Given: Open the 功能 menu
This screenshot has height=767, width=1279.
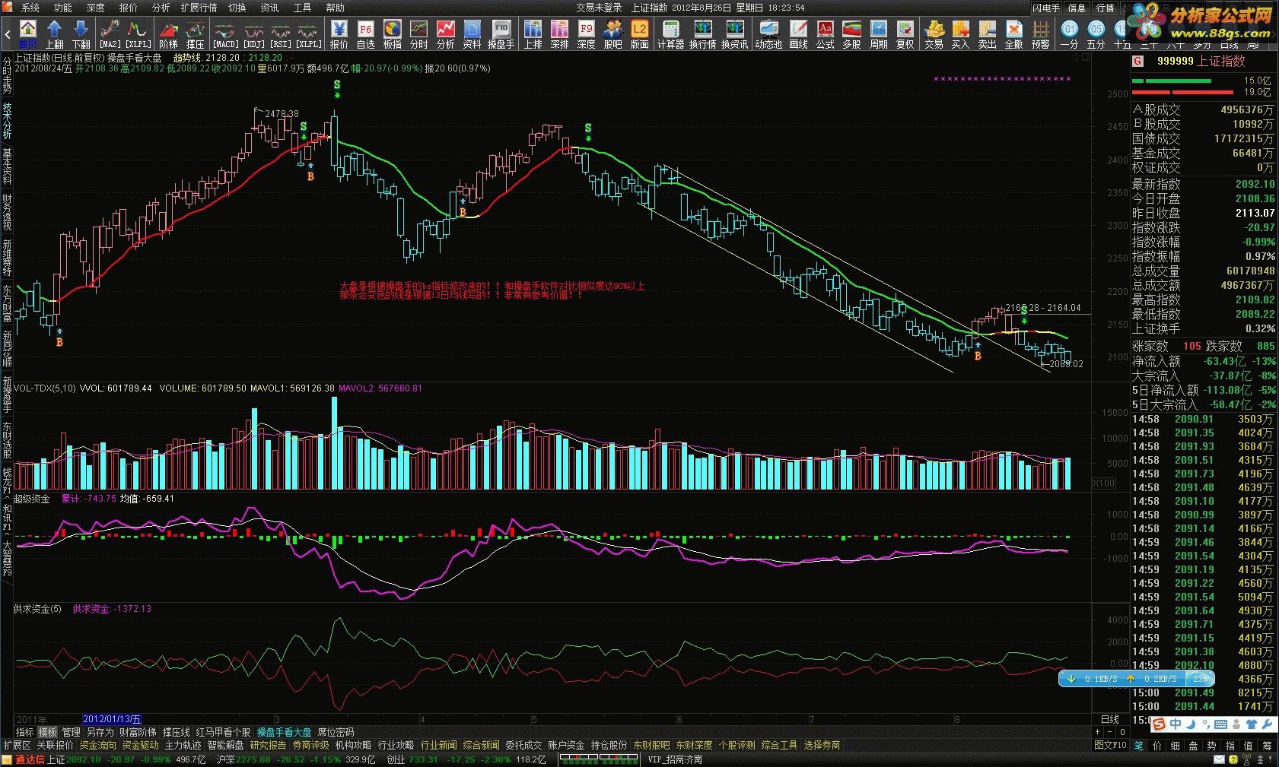Looking at the screenshot, I should click(x=63, y=8).
